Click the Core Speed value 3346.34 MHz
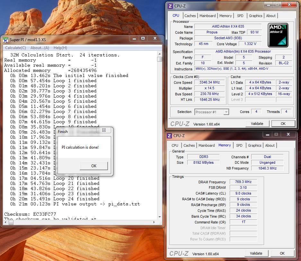Viewport: 301px width, 261px height. point(209,82)
